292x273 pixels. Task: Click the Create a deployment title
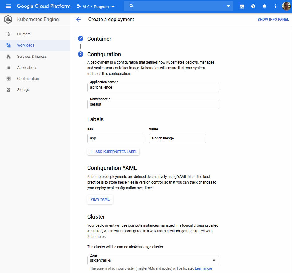111,19
